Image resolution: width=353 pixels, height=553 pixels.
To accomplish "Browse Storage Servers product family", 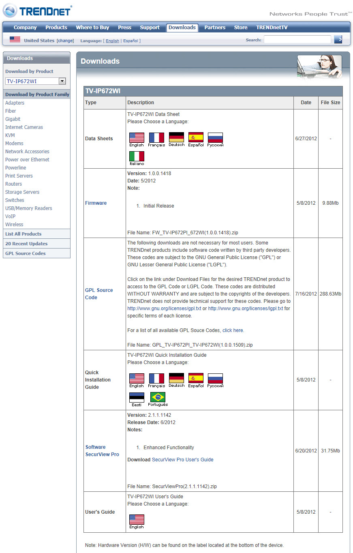I will coord(22,192).
